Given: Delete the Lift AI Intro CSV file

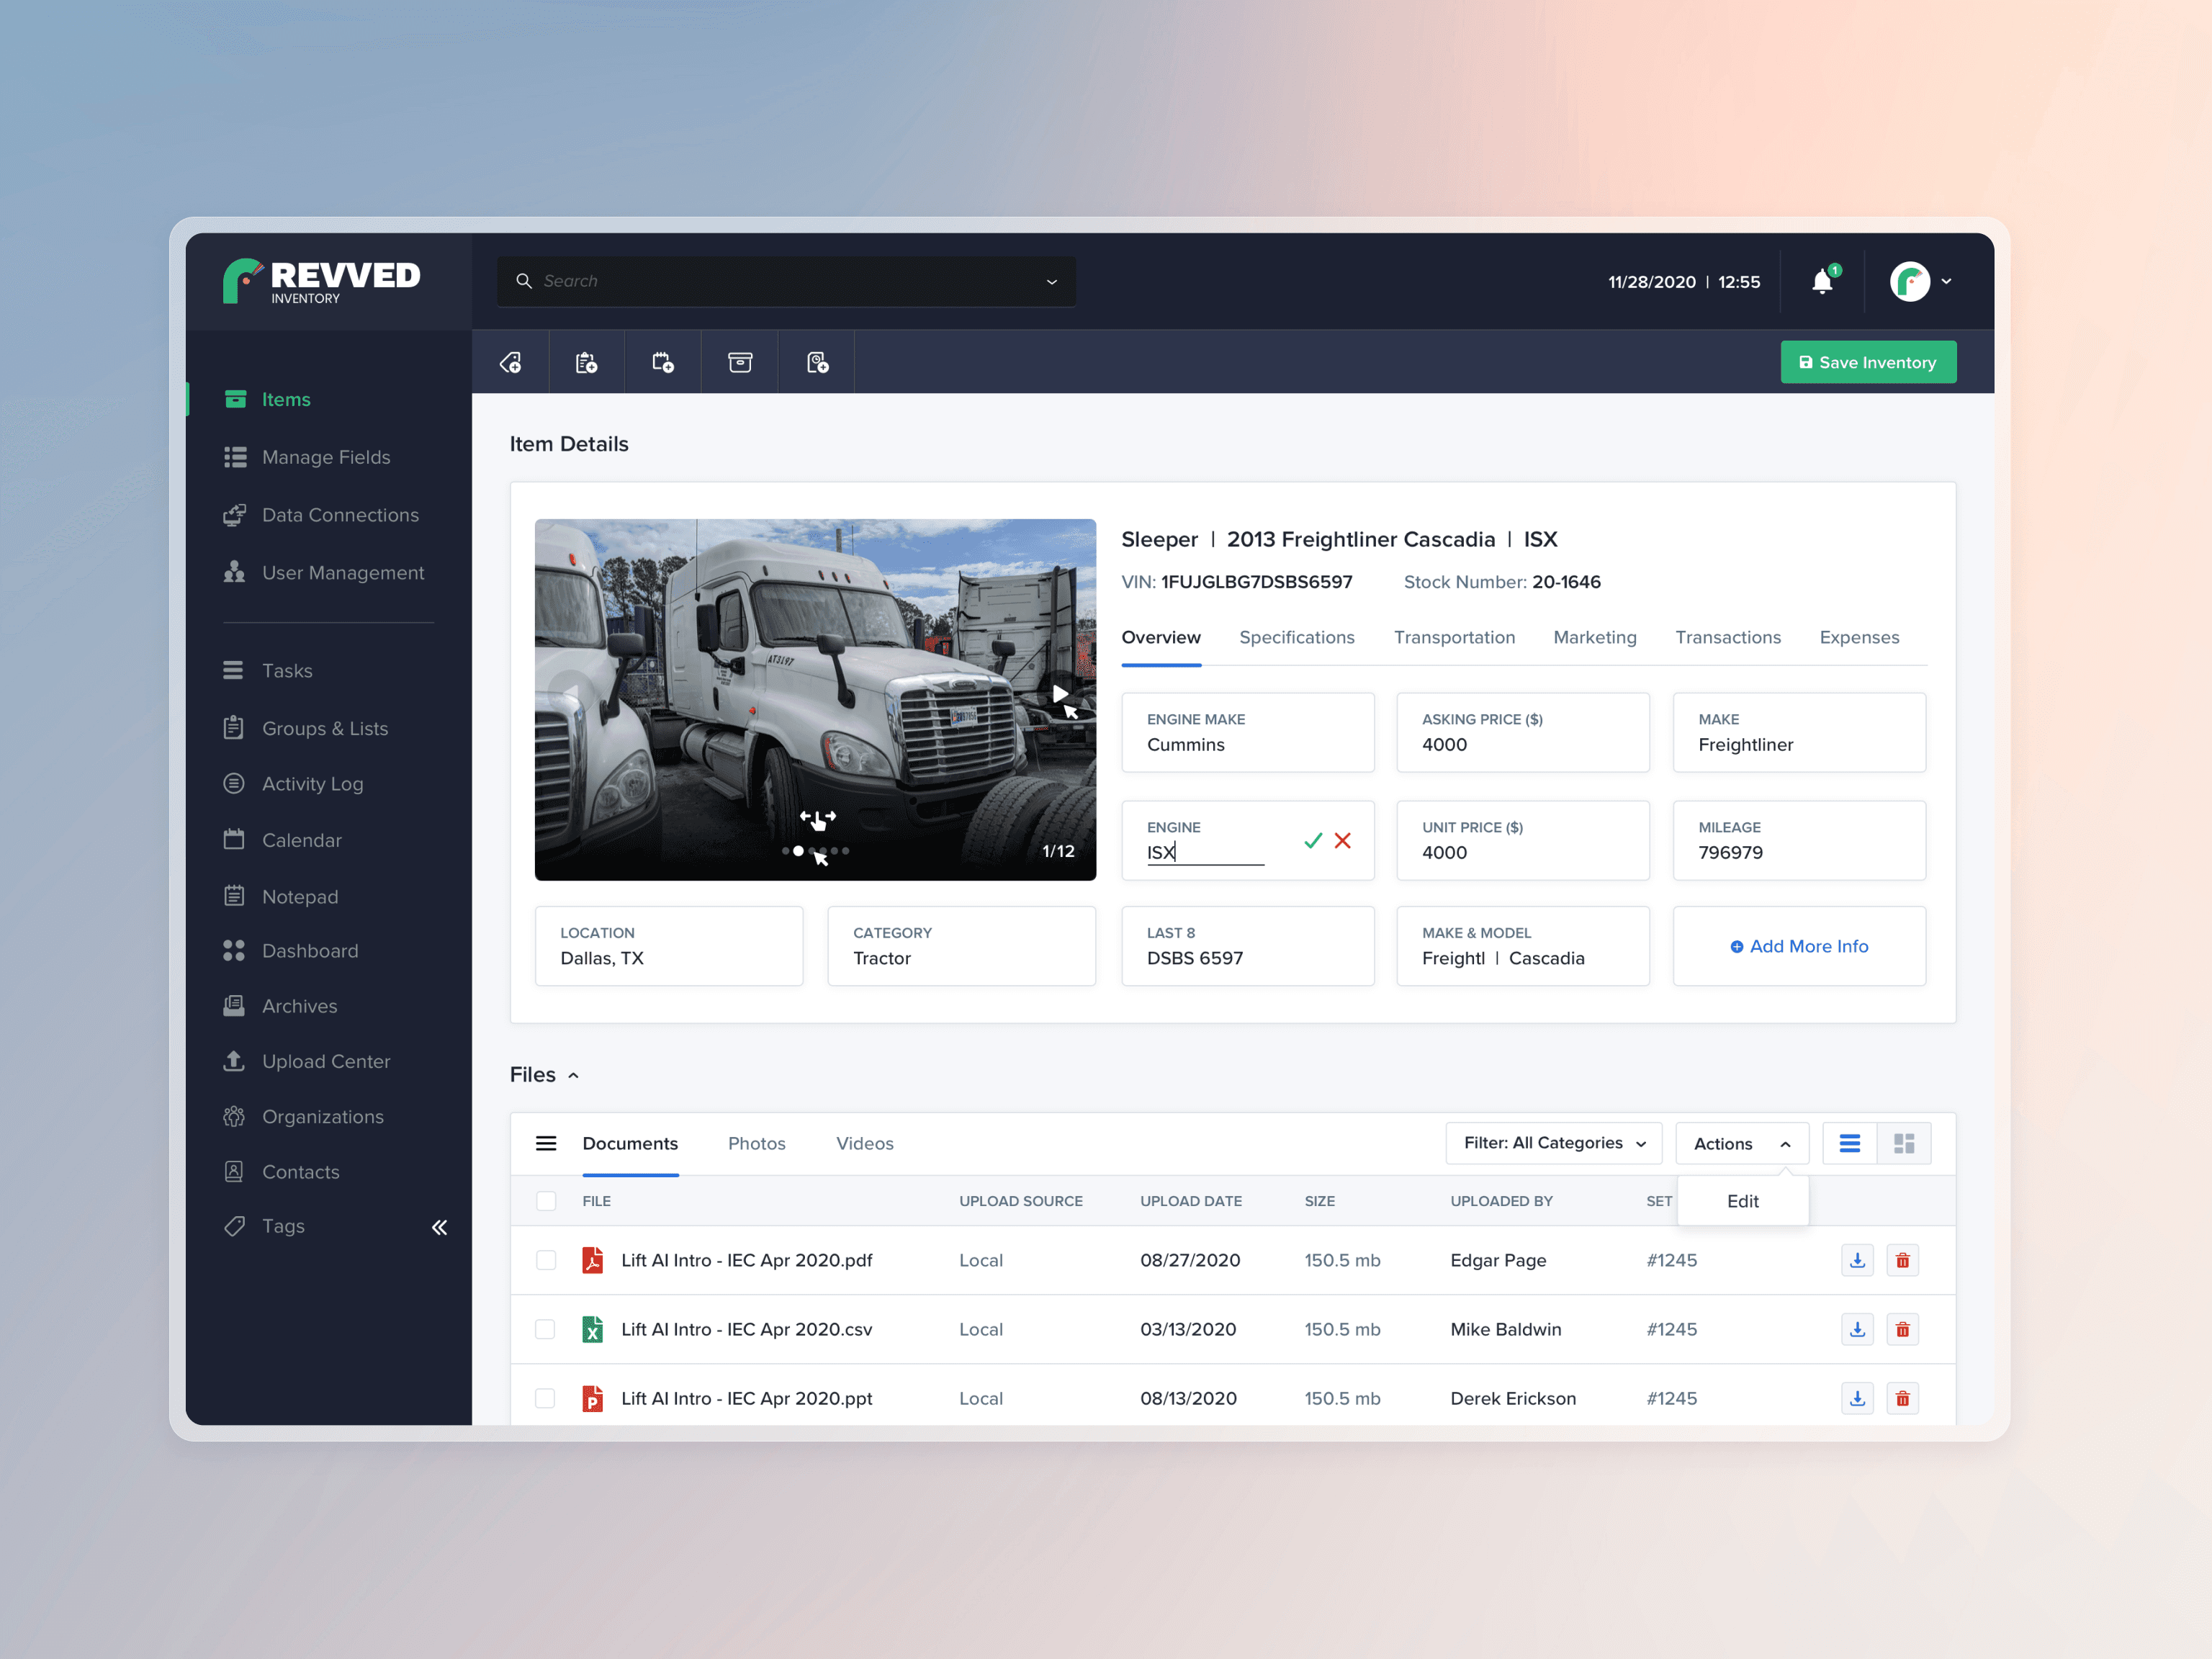Looking at the screenshot, I should (1903, 1329).
